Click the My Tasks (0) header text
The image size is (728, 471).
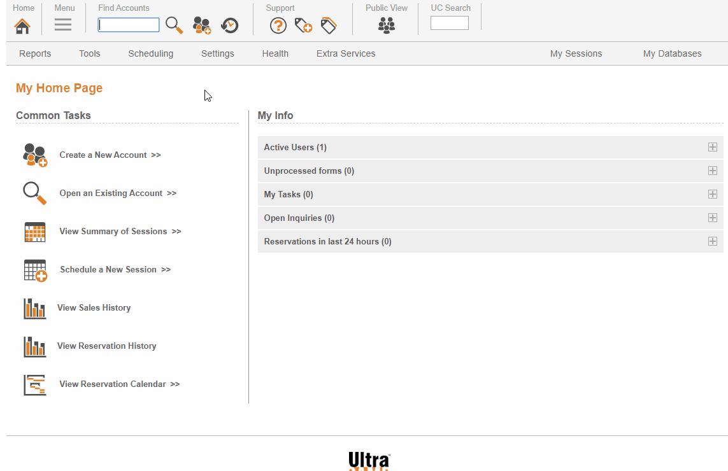click(289, 194)
